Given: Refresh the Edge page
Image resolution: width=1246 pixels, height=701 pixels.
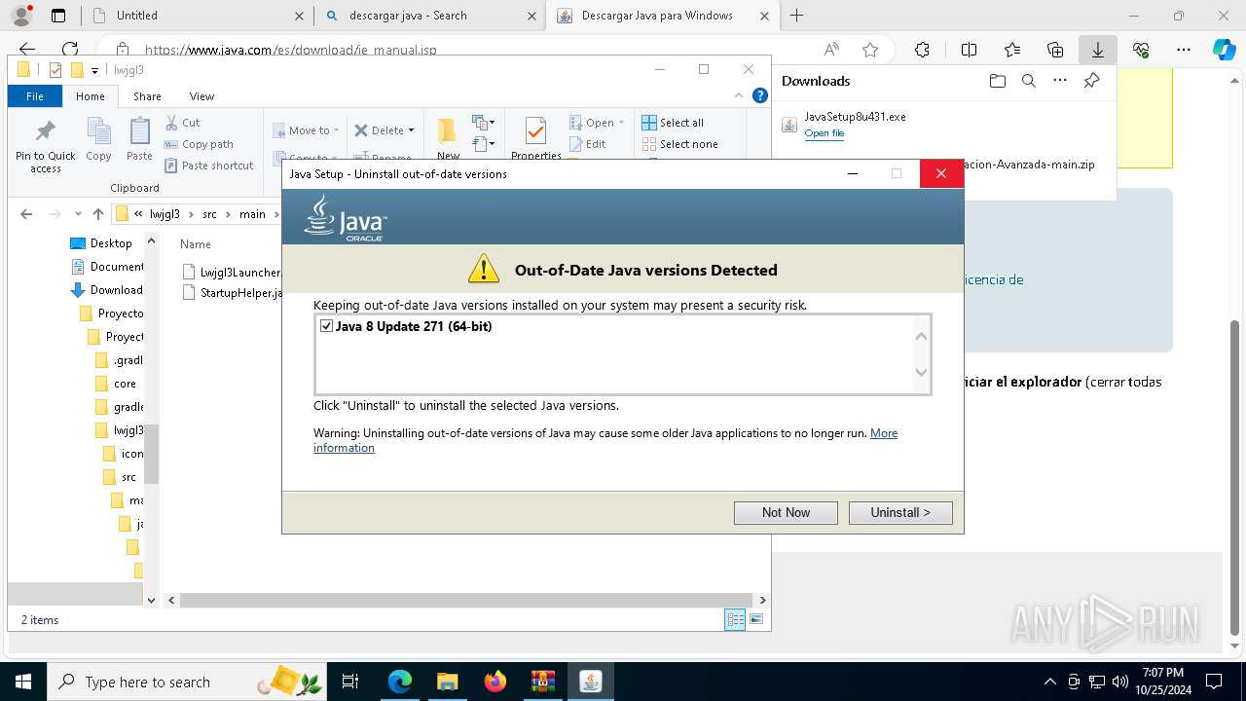Looking at the screenshot, I should (x=70, y=50).
